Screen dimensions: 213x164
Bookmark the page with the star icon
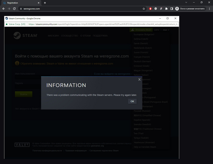(144, 9)
